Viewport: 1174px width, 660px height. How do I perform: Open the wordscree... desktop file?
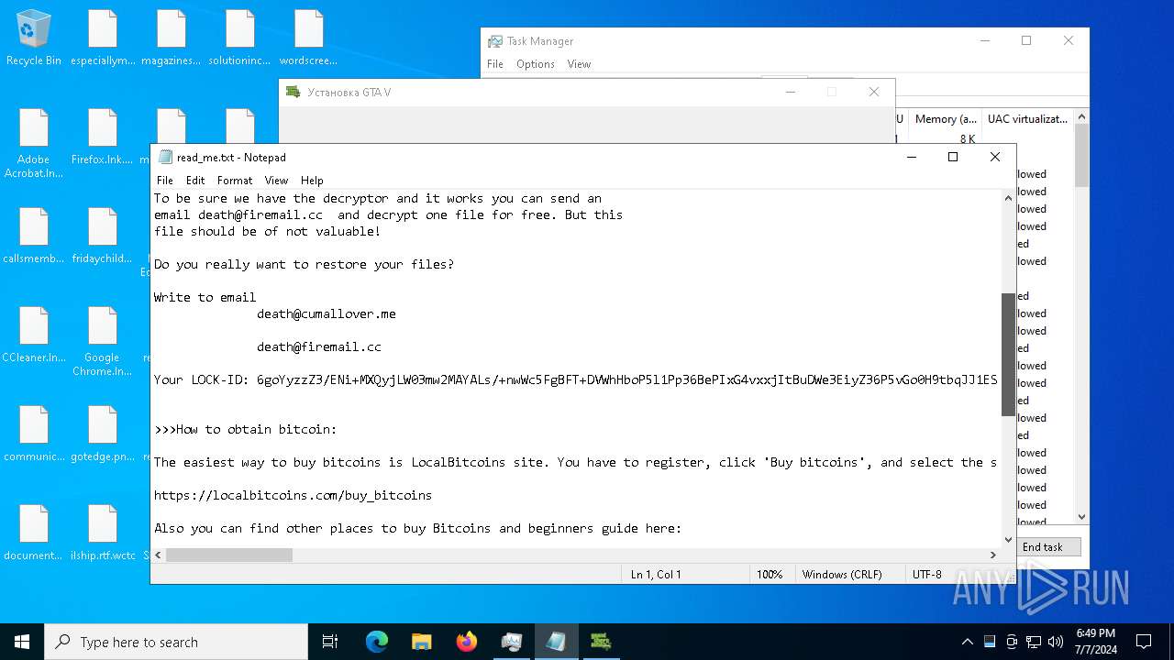pyautogui.click(x=309, y=38)
